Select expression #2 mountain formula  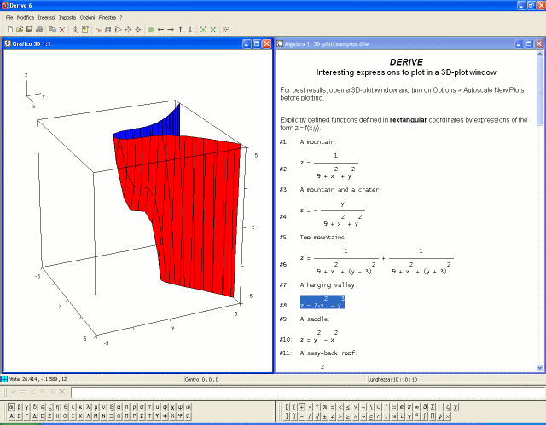[329, 166]
